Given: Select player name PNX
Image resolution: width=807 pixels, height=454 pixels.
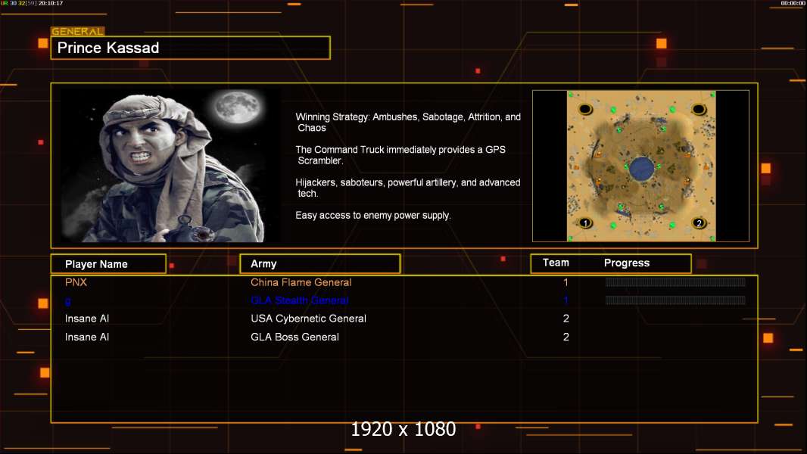Looking at the screenshot, I should 76,282.
